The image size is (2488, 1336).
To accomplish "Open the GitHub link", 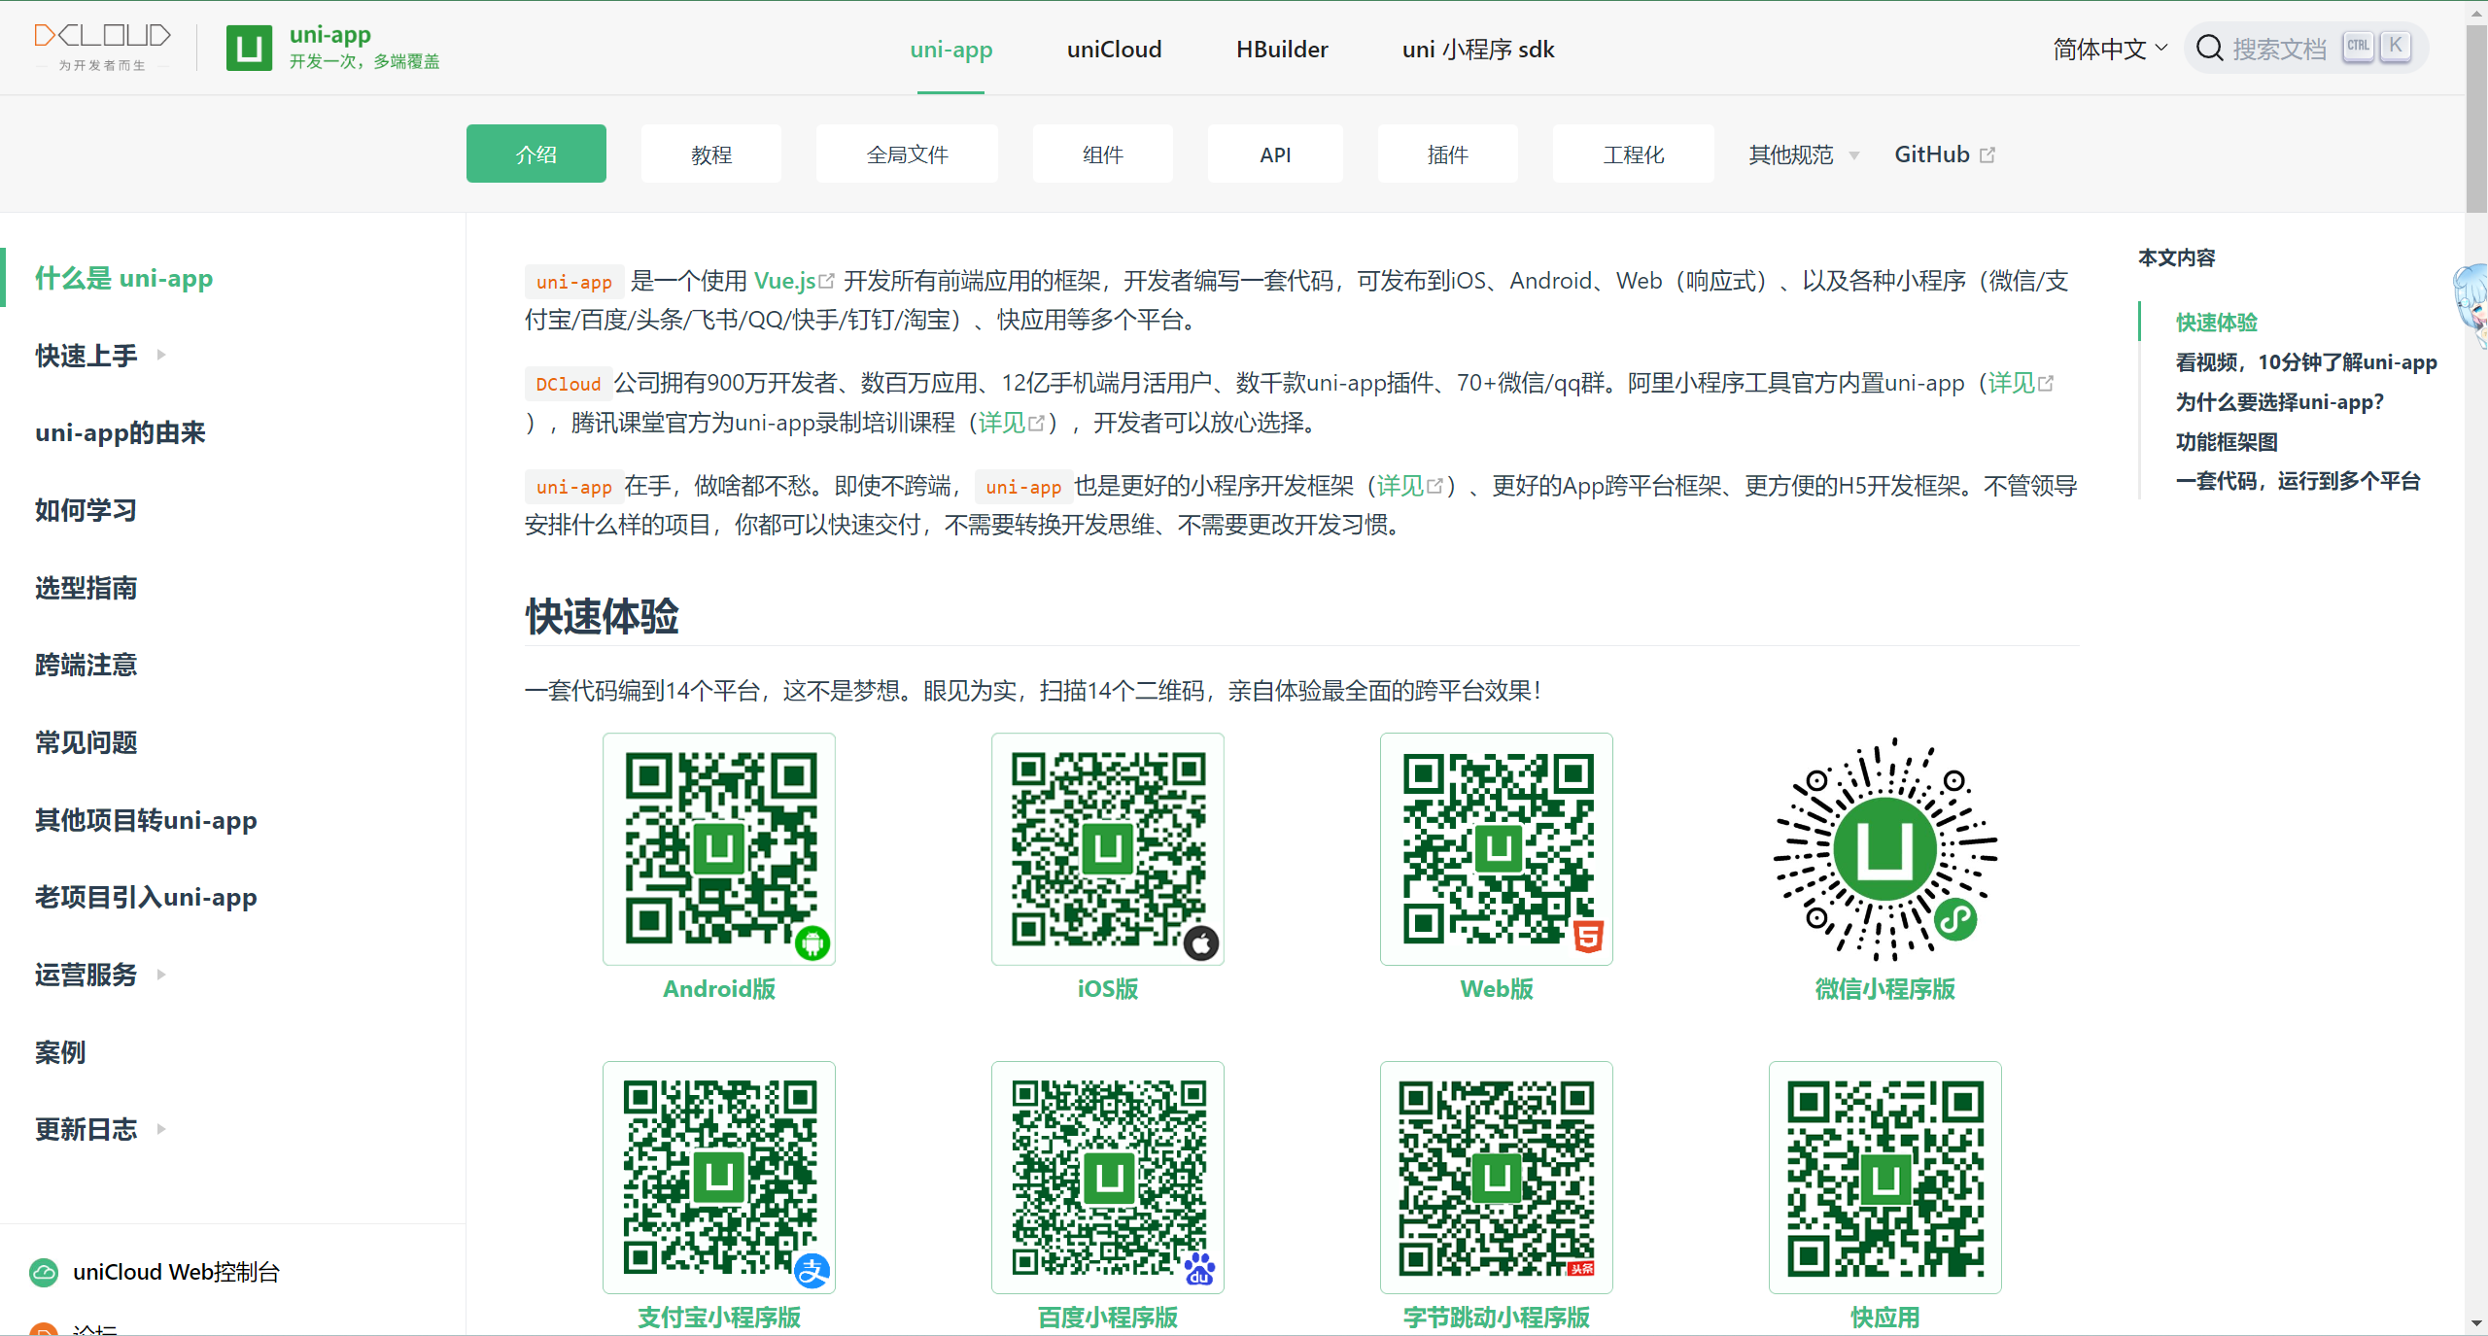I will 1932,154.
